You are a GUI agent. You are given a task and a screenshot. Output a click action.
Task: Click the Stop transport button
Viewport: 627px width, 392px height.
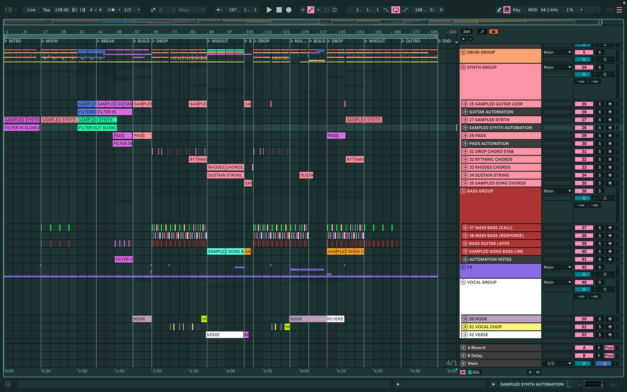click(x=279, y=10)
